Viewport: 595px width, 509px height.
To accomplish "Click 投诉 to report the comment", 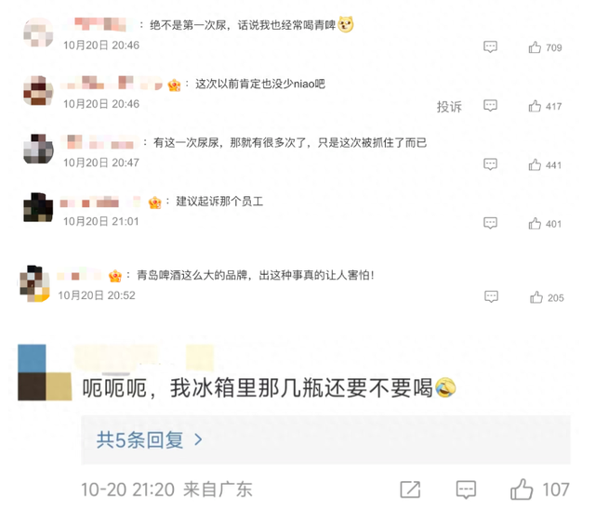I will tap(449, 107).
